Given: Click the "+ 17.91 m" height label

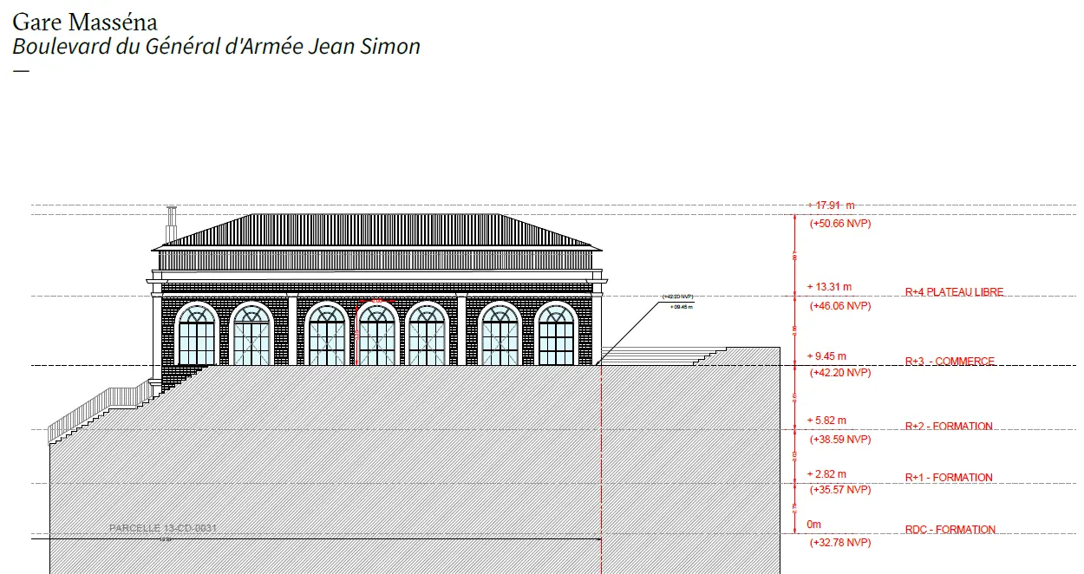Looking at the screenshot, I should [831, 205].
